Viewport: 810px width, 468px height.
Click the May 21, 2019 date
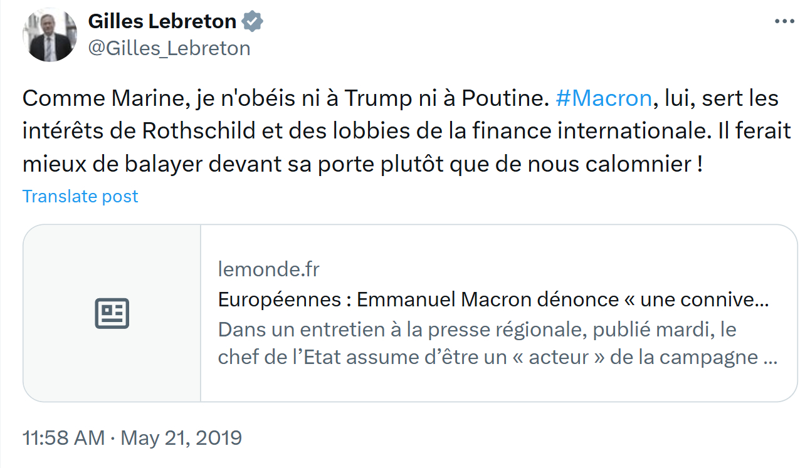181,437
